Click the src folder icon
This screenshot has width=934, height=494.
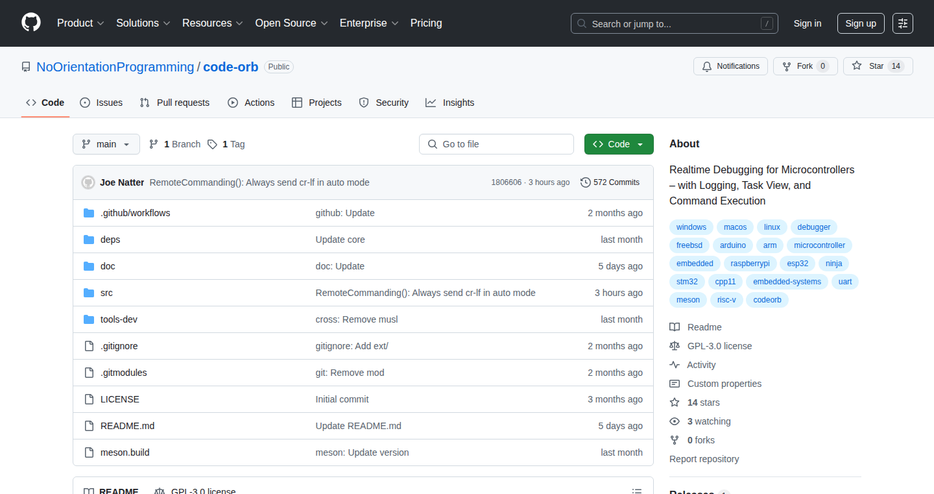coord(89,293)
